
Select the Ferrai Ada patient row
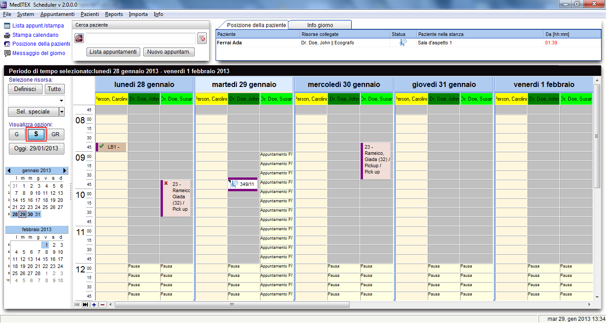pyautogui.click(x=408, y=43)
